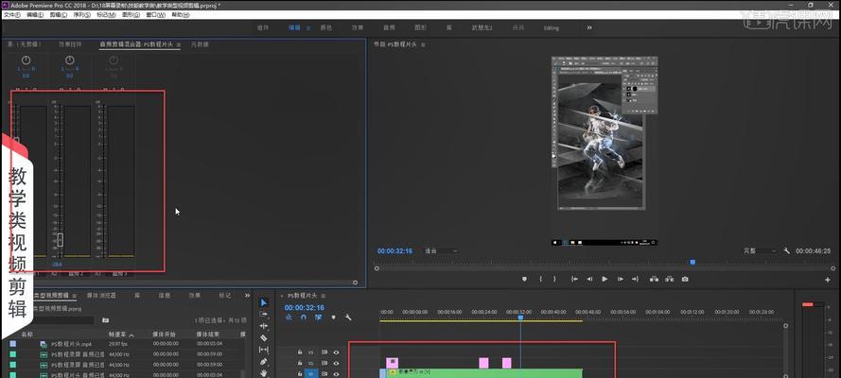Sort by the 帧速率 column arrow

pyautogui.click(x=131, y=335)
